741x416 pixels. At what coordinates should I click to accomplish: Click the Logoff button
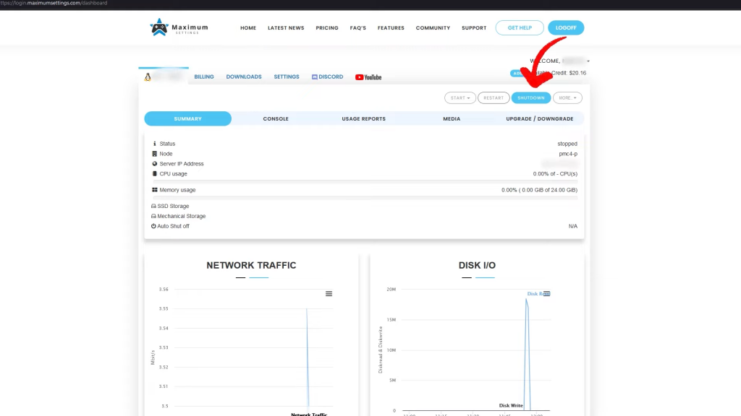click(566, 28)
